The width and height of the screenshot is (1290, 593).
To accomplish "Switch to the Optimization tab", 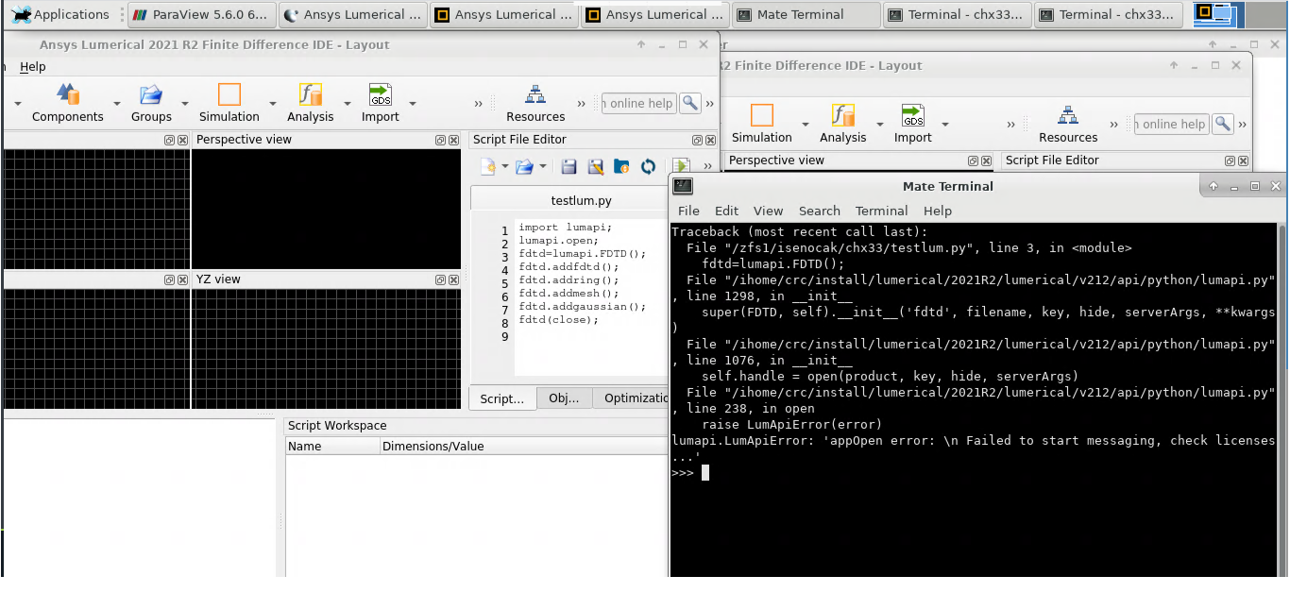I will (x=635, y=398).
